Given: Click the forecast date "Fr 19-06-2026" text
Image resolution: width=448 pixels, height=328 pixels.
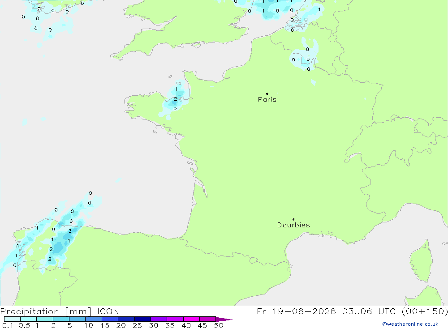Looking at the screenshot, I should [x=296, y=311].
